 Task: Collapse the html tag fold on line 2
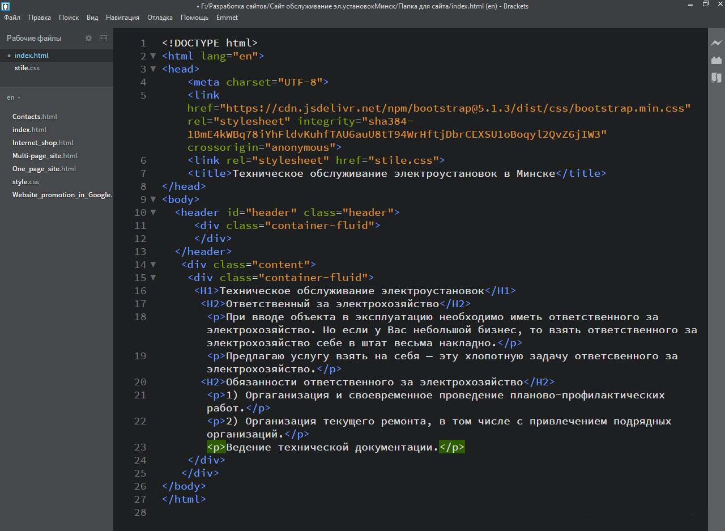(152, 56)
